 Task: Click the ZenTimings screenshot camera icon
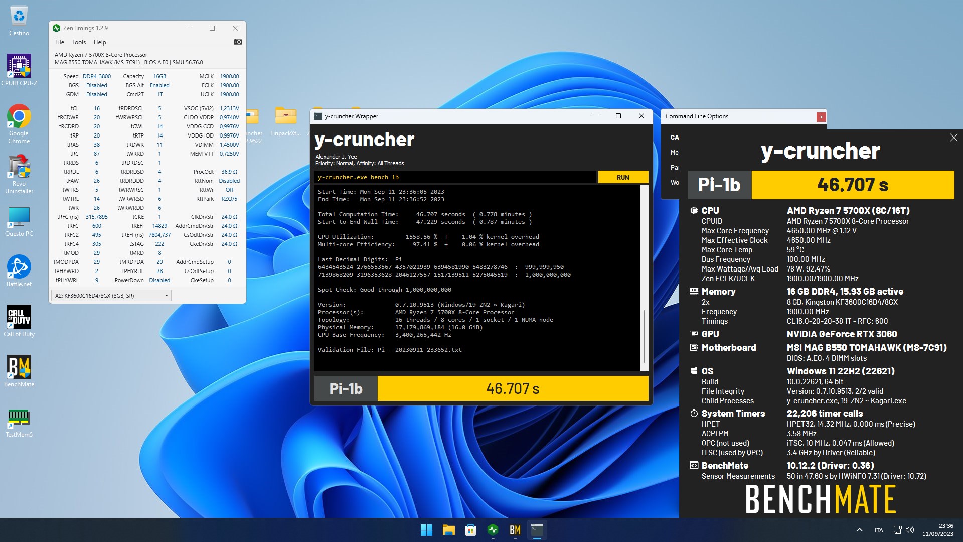(238, 42)
